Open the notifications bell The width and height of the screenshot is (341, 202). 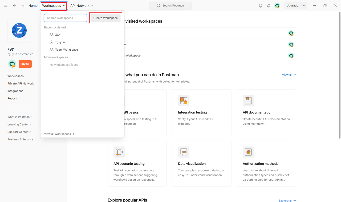pyautogui.click(x=269, y=6)
